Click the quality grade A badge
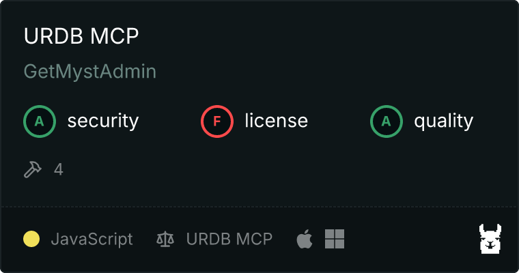519x273 pixels. 387,121
